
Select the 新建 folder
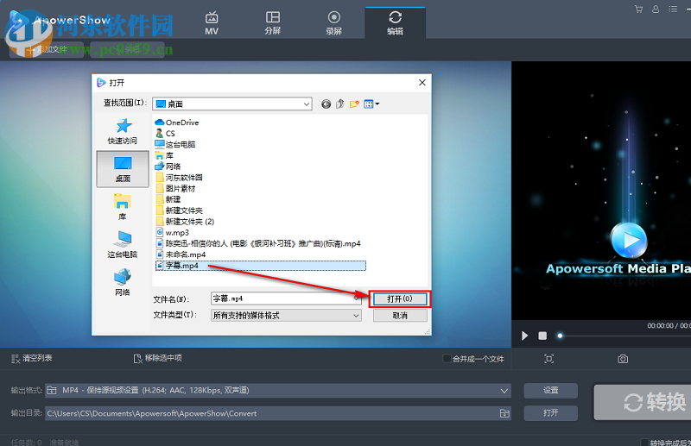[x=168, y=199]
